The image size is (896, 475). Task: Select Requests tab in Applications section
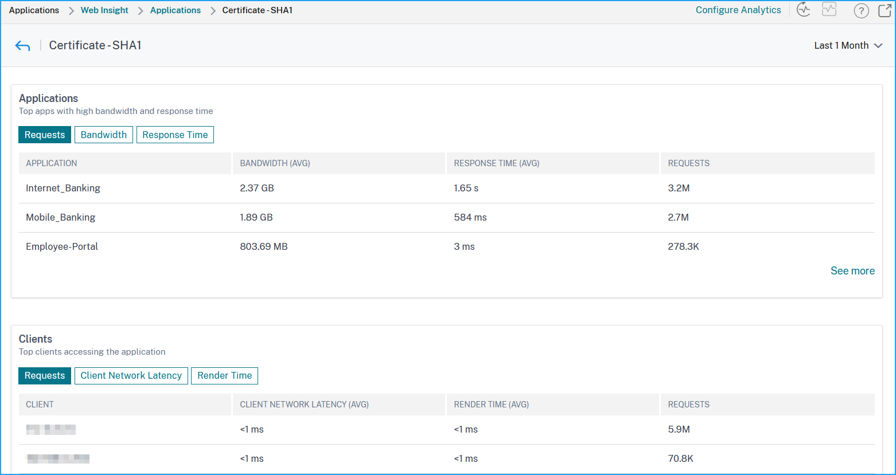tap(45, 135)
